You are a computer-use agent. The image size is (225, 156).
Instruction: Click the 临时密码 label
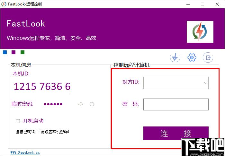(x=22, y=104)
